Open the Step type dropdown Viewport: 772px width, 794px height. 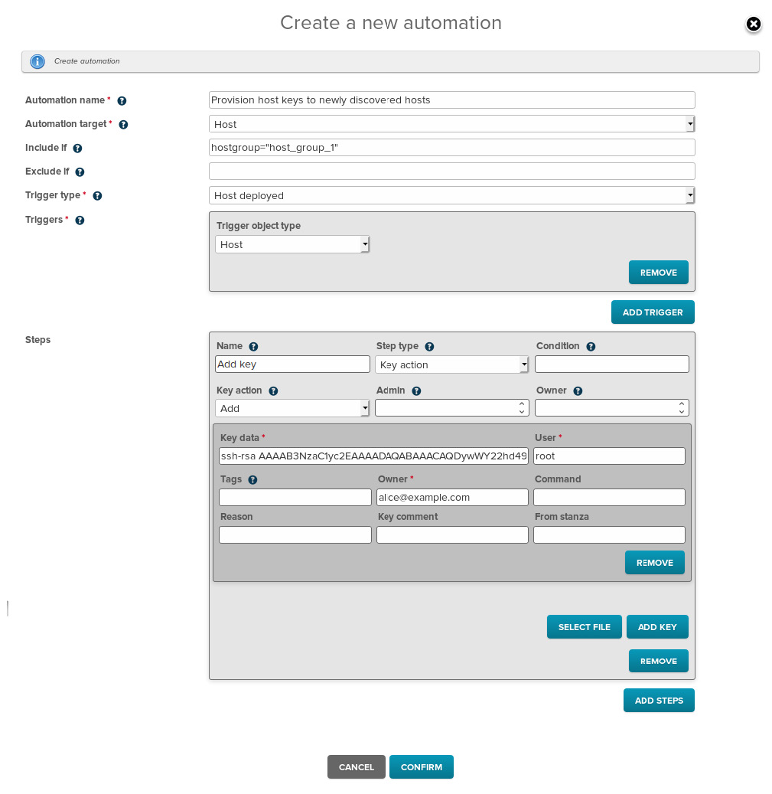[451, 364]
